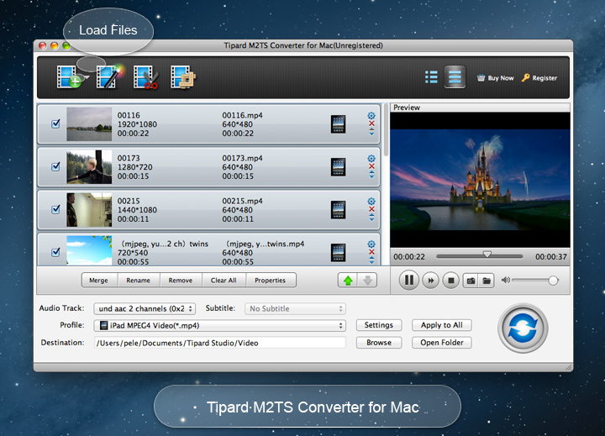Pause the preview playback

pos(408,280)
